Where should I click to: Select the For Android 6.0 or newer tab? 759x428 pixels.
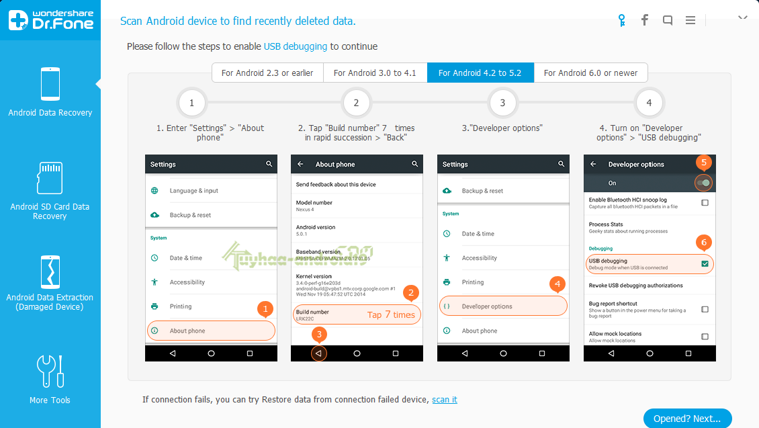tap(590, 73)
